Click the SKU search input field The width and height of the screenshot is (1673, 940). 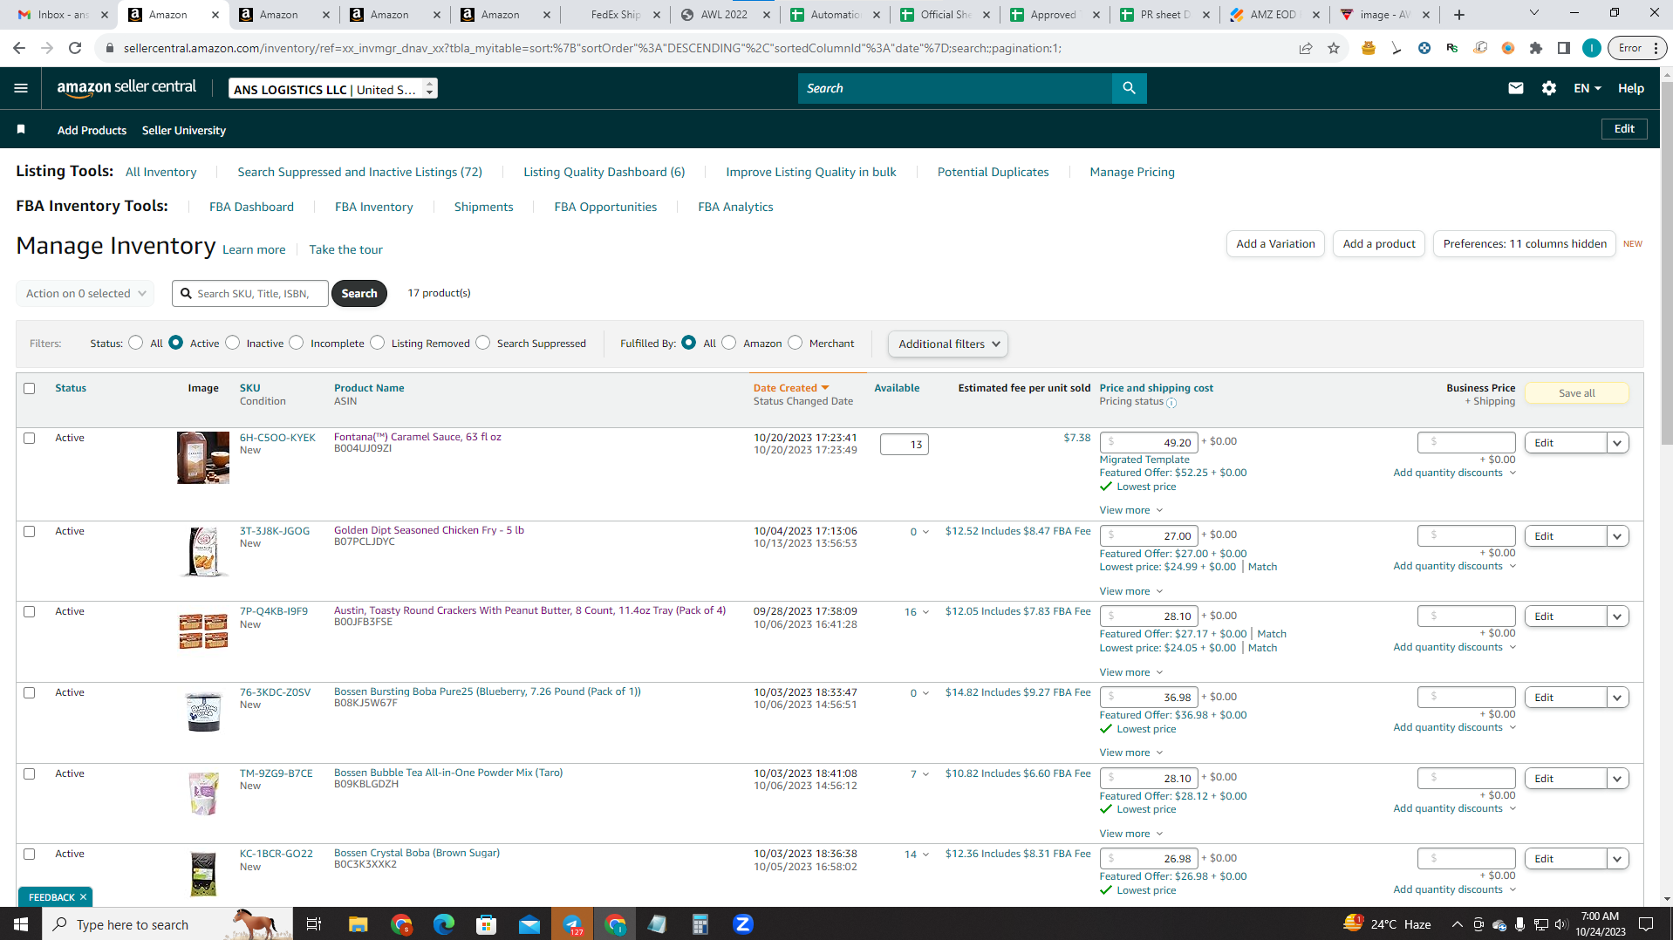click(x=250, y=294)
